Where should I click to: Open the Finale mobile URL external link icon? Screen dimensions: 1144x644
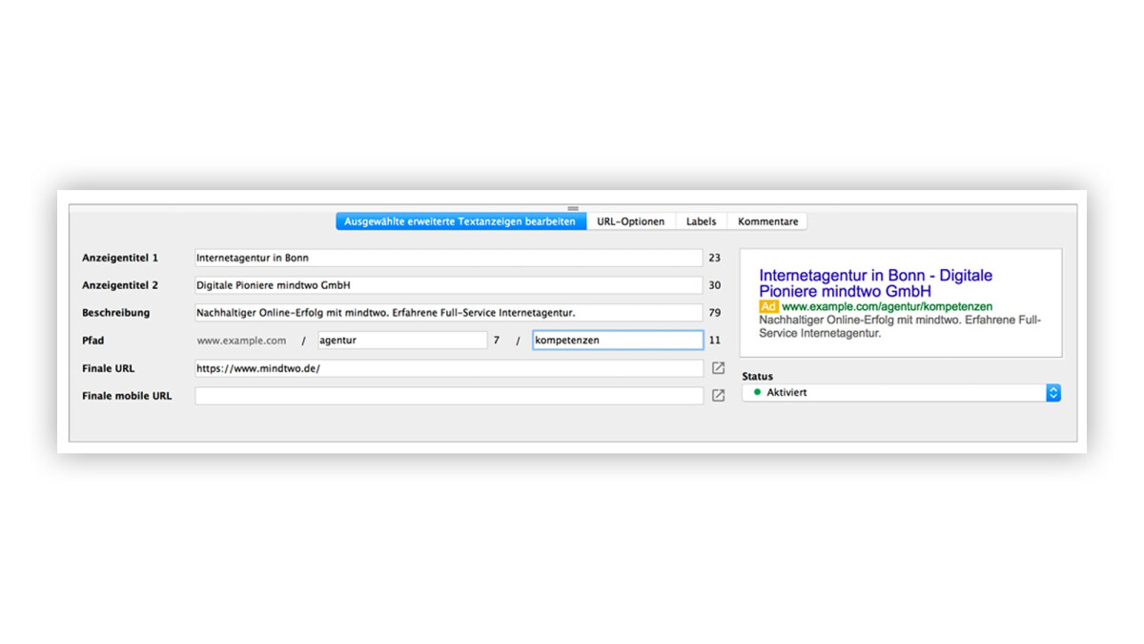(x=718, y=395)
